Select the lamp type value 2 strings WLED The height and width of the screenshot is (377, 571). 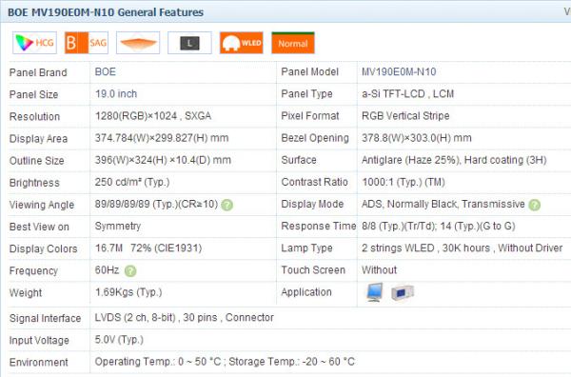point(463,248)
